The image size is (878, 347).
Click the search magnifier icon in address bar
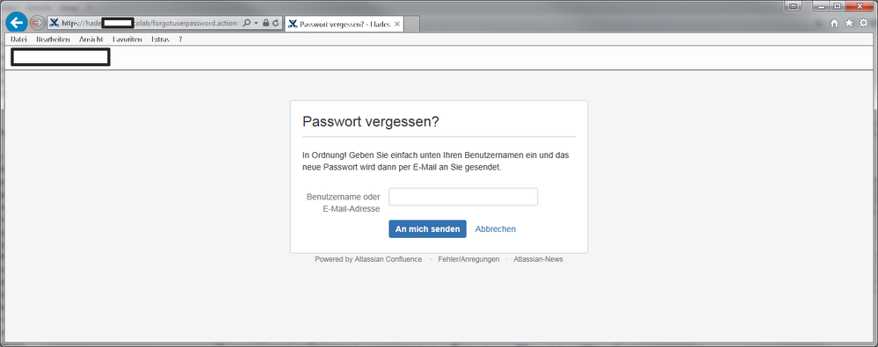pos(247,24)
